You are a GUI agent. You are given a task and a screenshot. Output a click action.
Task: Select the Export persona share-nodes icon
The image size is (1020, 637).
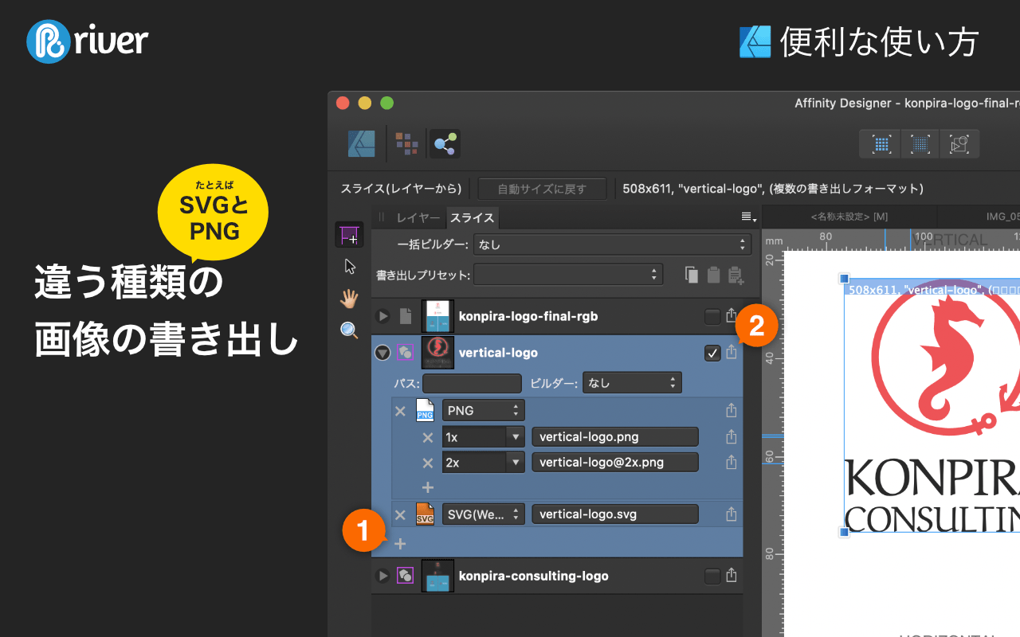pos(444,144)
